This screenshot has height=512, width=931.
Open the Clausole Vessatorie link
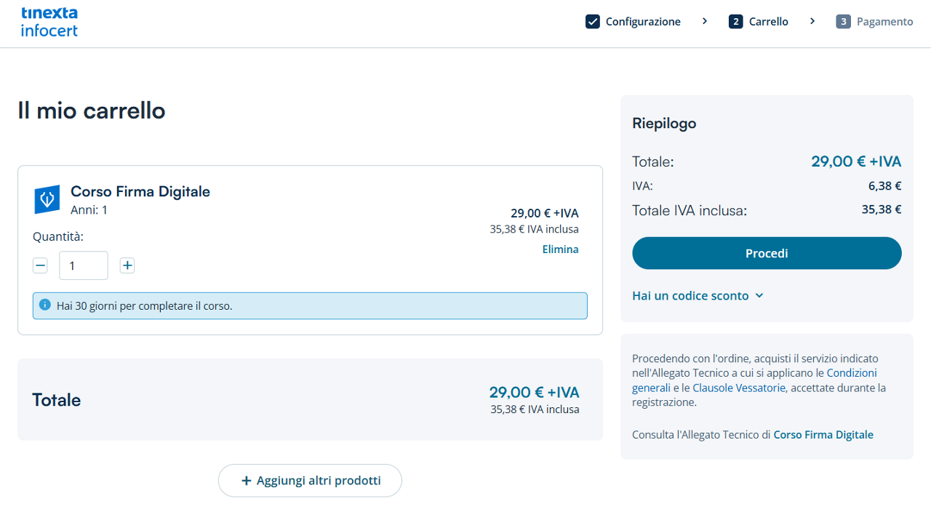pyautogui.click(x=739, y=388)
